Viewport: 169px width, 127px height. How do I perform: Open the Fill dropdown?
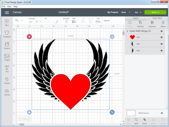(x=49, y=22)
